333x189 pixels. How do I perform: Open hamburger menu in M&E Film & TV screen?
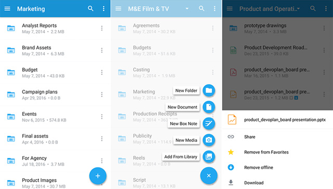click(118, 9)
